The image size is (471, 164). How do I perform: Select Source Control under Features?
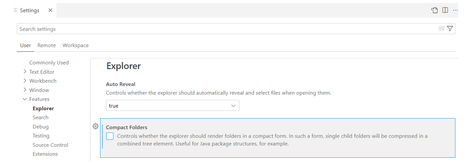[50, 145]
